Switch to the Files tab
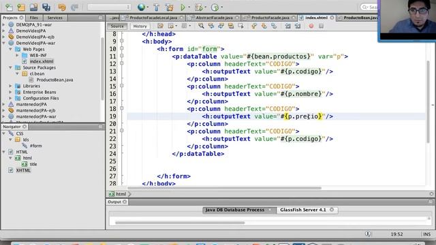 34,18
